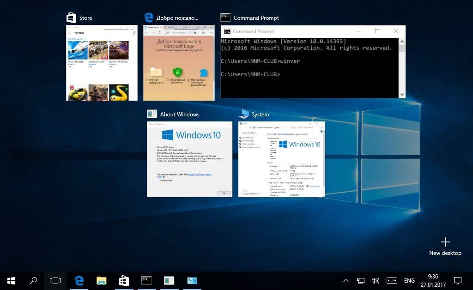Open File Explorer from the taskbar
Image resolution: width=473 pixels, height=290 pixels.
coord(101,281)
